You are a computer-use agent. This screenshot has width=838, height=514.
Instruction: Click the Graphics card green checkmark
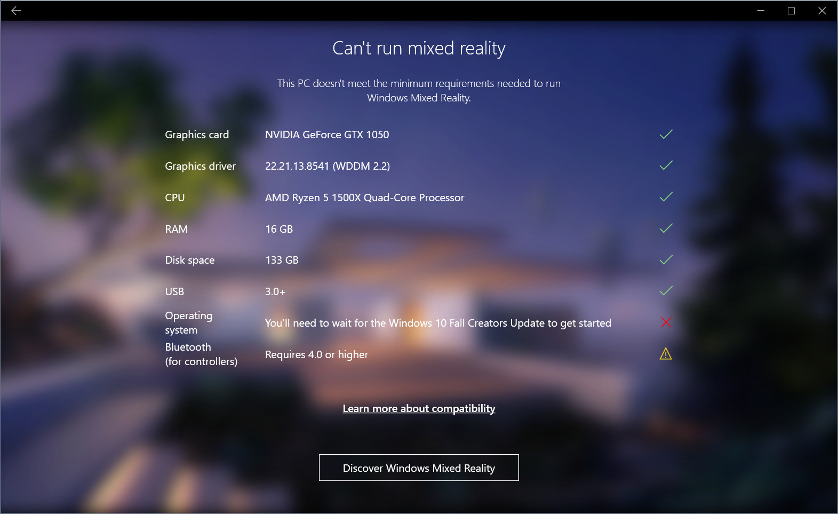point(666,134)
